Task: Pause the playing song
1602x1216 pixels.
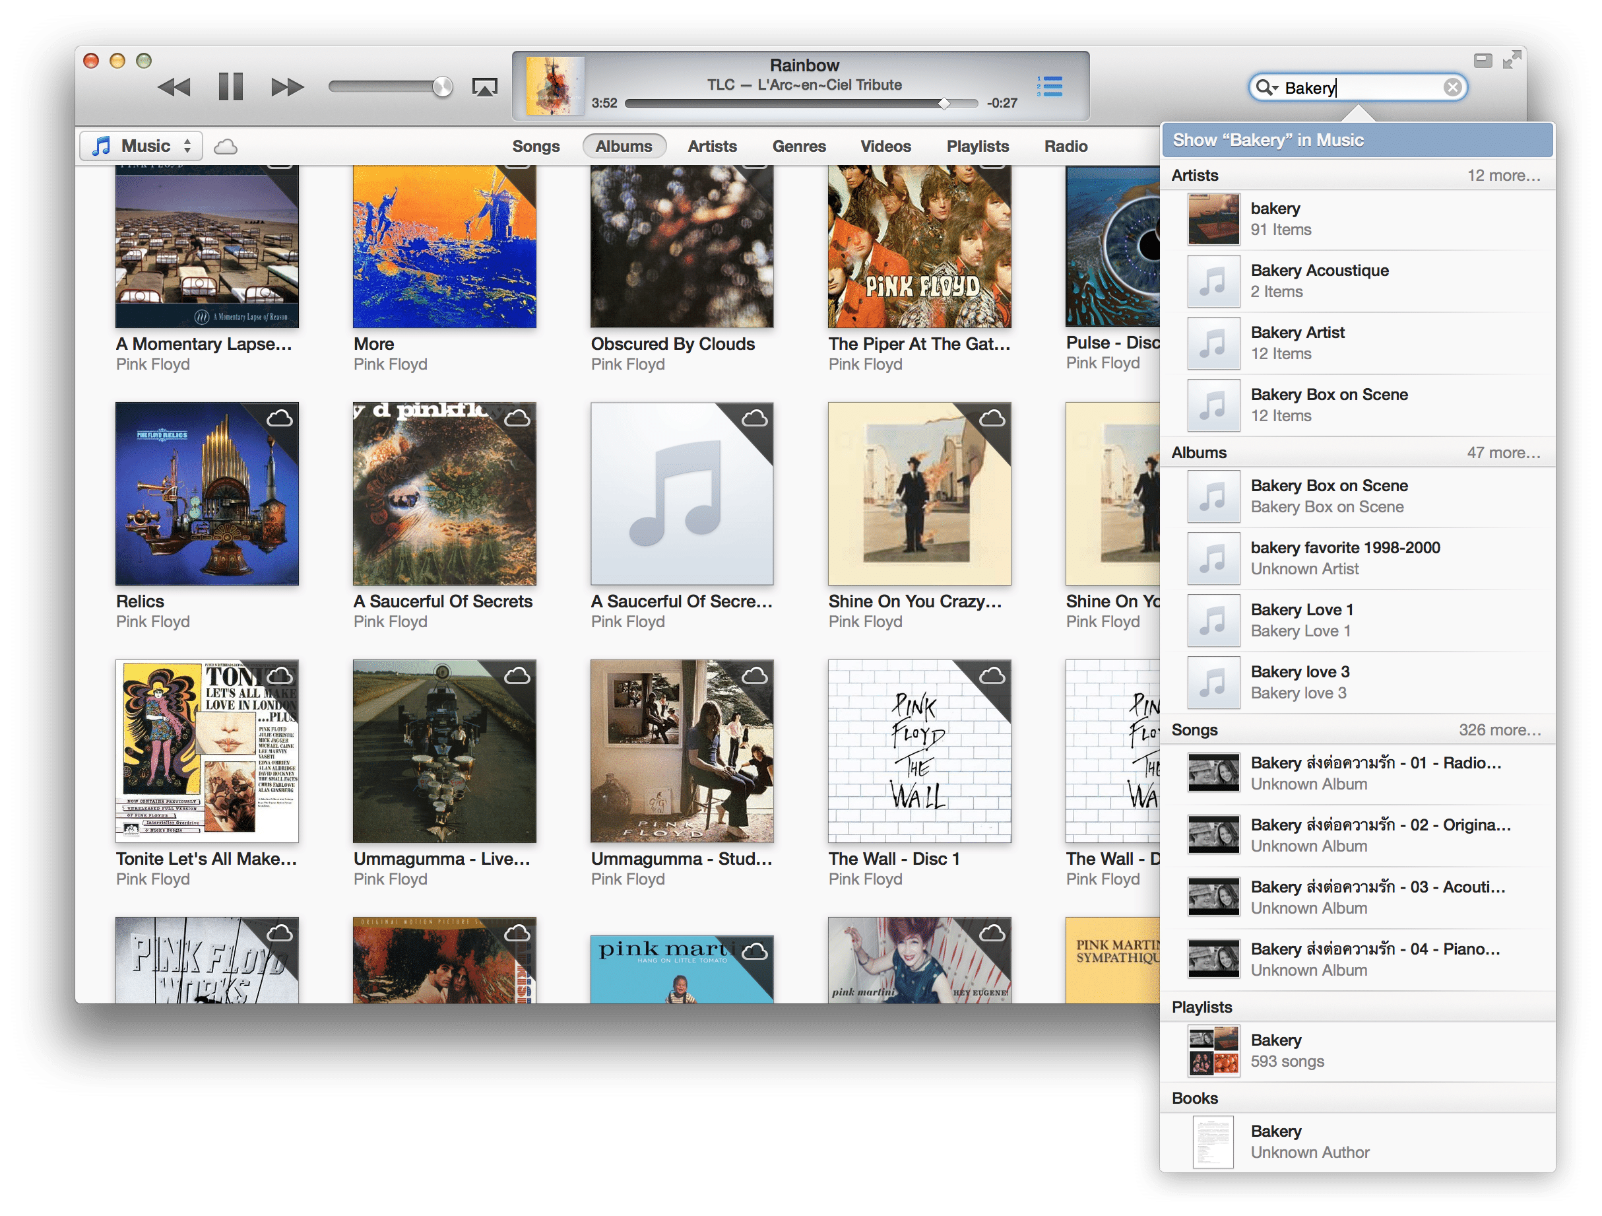Action: [x=230, y=87]
